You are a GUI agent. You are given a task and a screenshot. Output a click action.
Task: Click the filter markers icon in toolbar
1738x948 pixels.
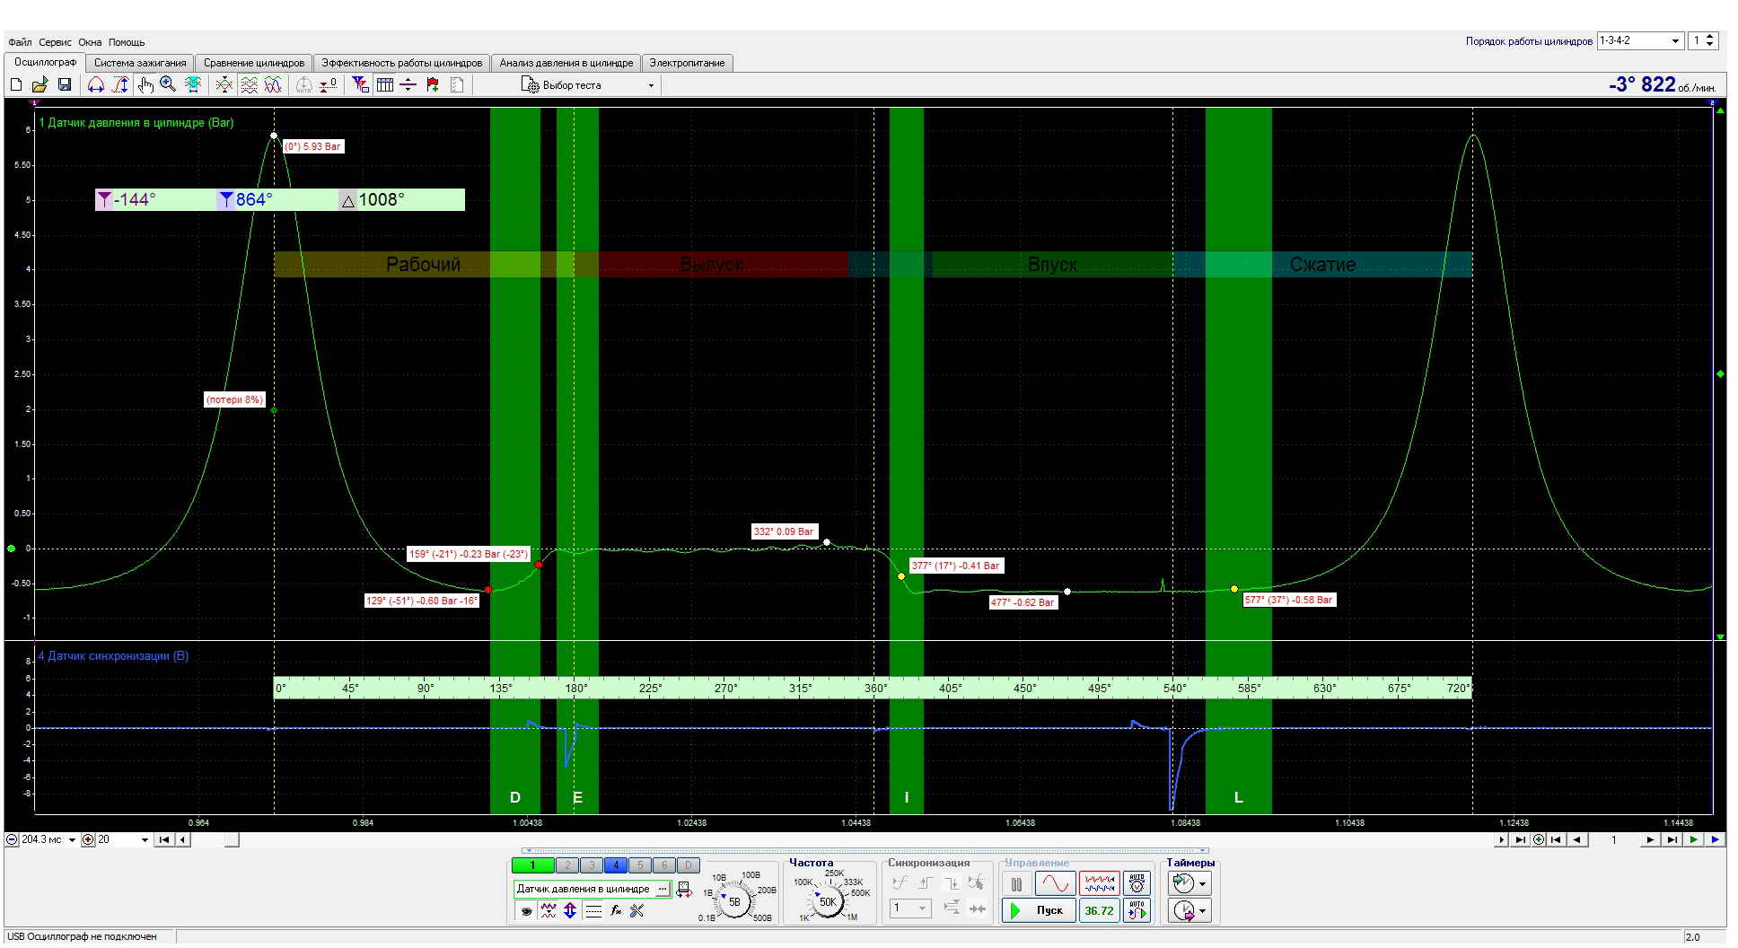(360, 85)
